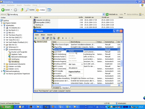Open Favoriten menu in Explorer

point(27,5)
